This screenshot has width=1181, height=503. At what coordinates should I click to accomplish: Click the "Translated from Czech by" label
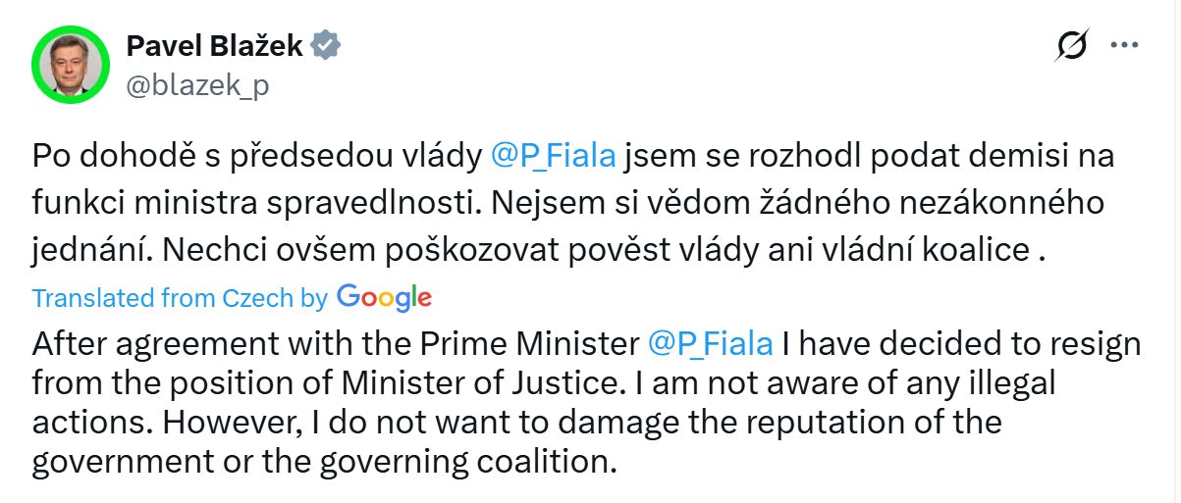point(180,298)
